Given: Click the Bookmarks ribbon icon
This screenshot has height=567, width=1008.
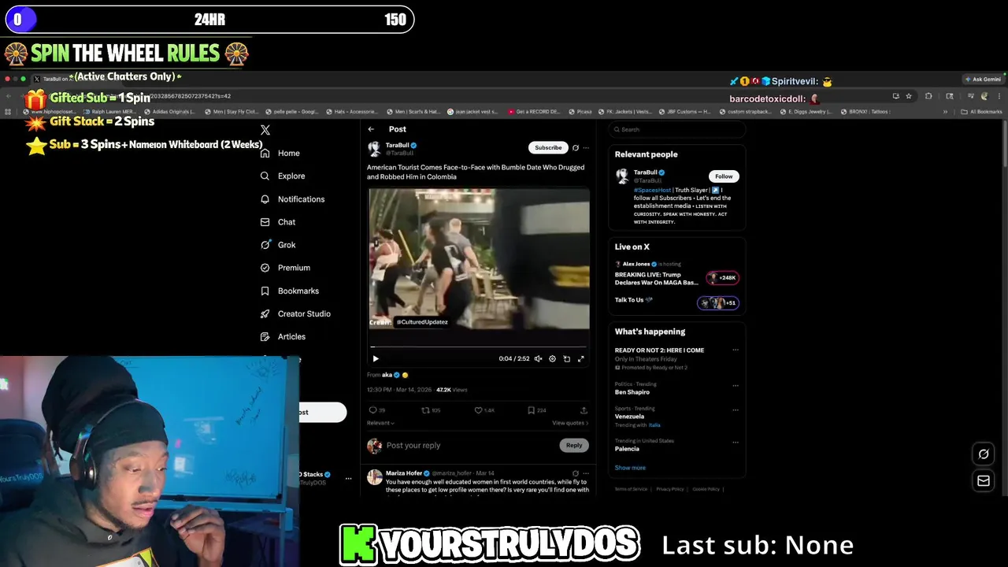Looking at the screenshot, I should tap(265, 291).
